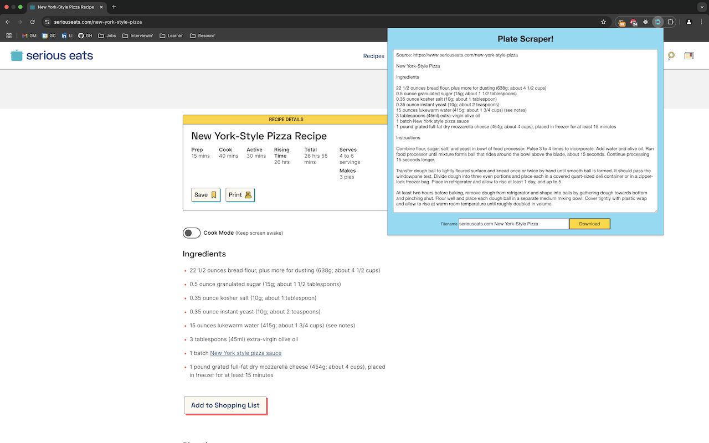Click the instant yeast ingredient on the page

pos(255,312)
